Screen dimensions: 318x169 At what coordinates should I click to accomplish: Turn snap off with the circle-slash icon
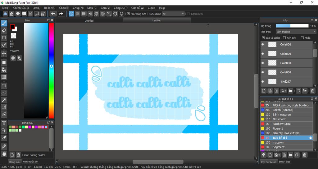71,14
